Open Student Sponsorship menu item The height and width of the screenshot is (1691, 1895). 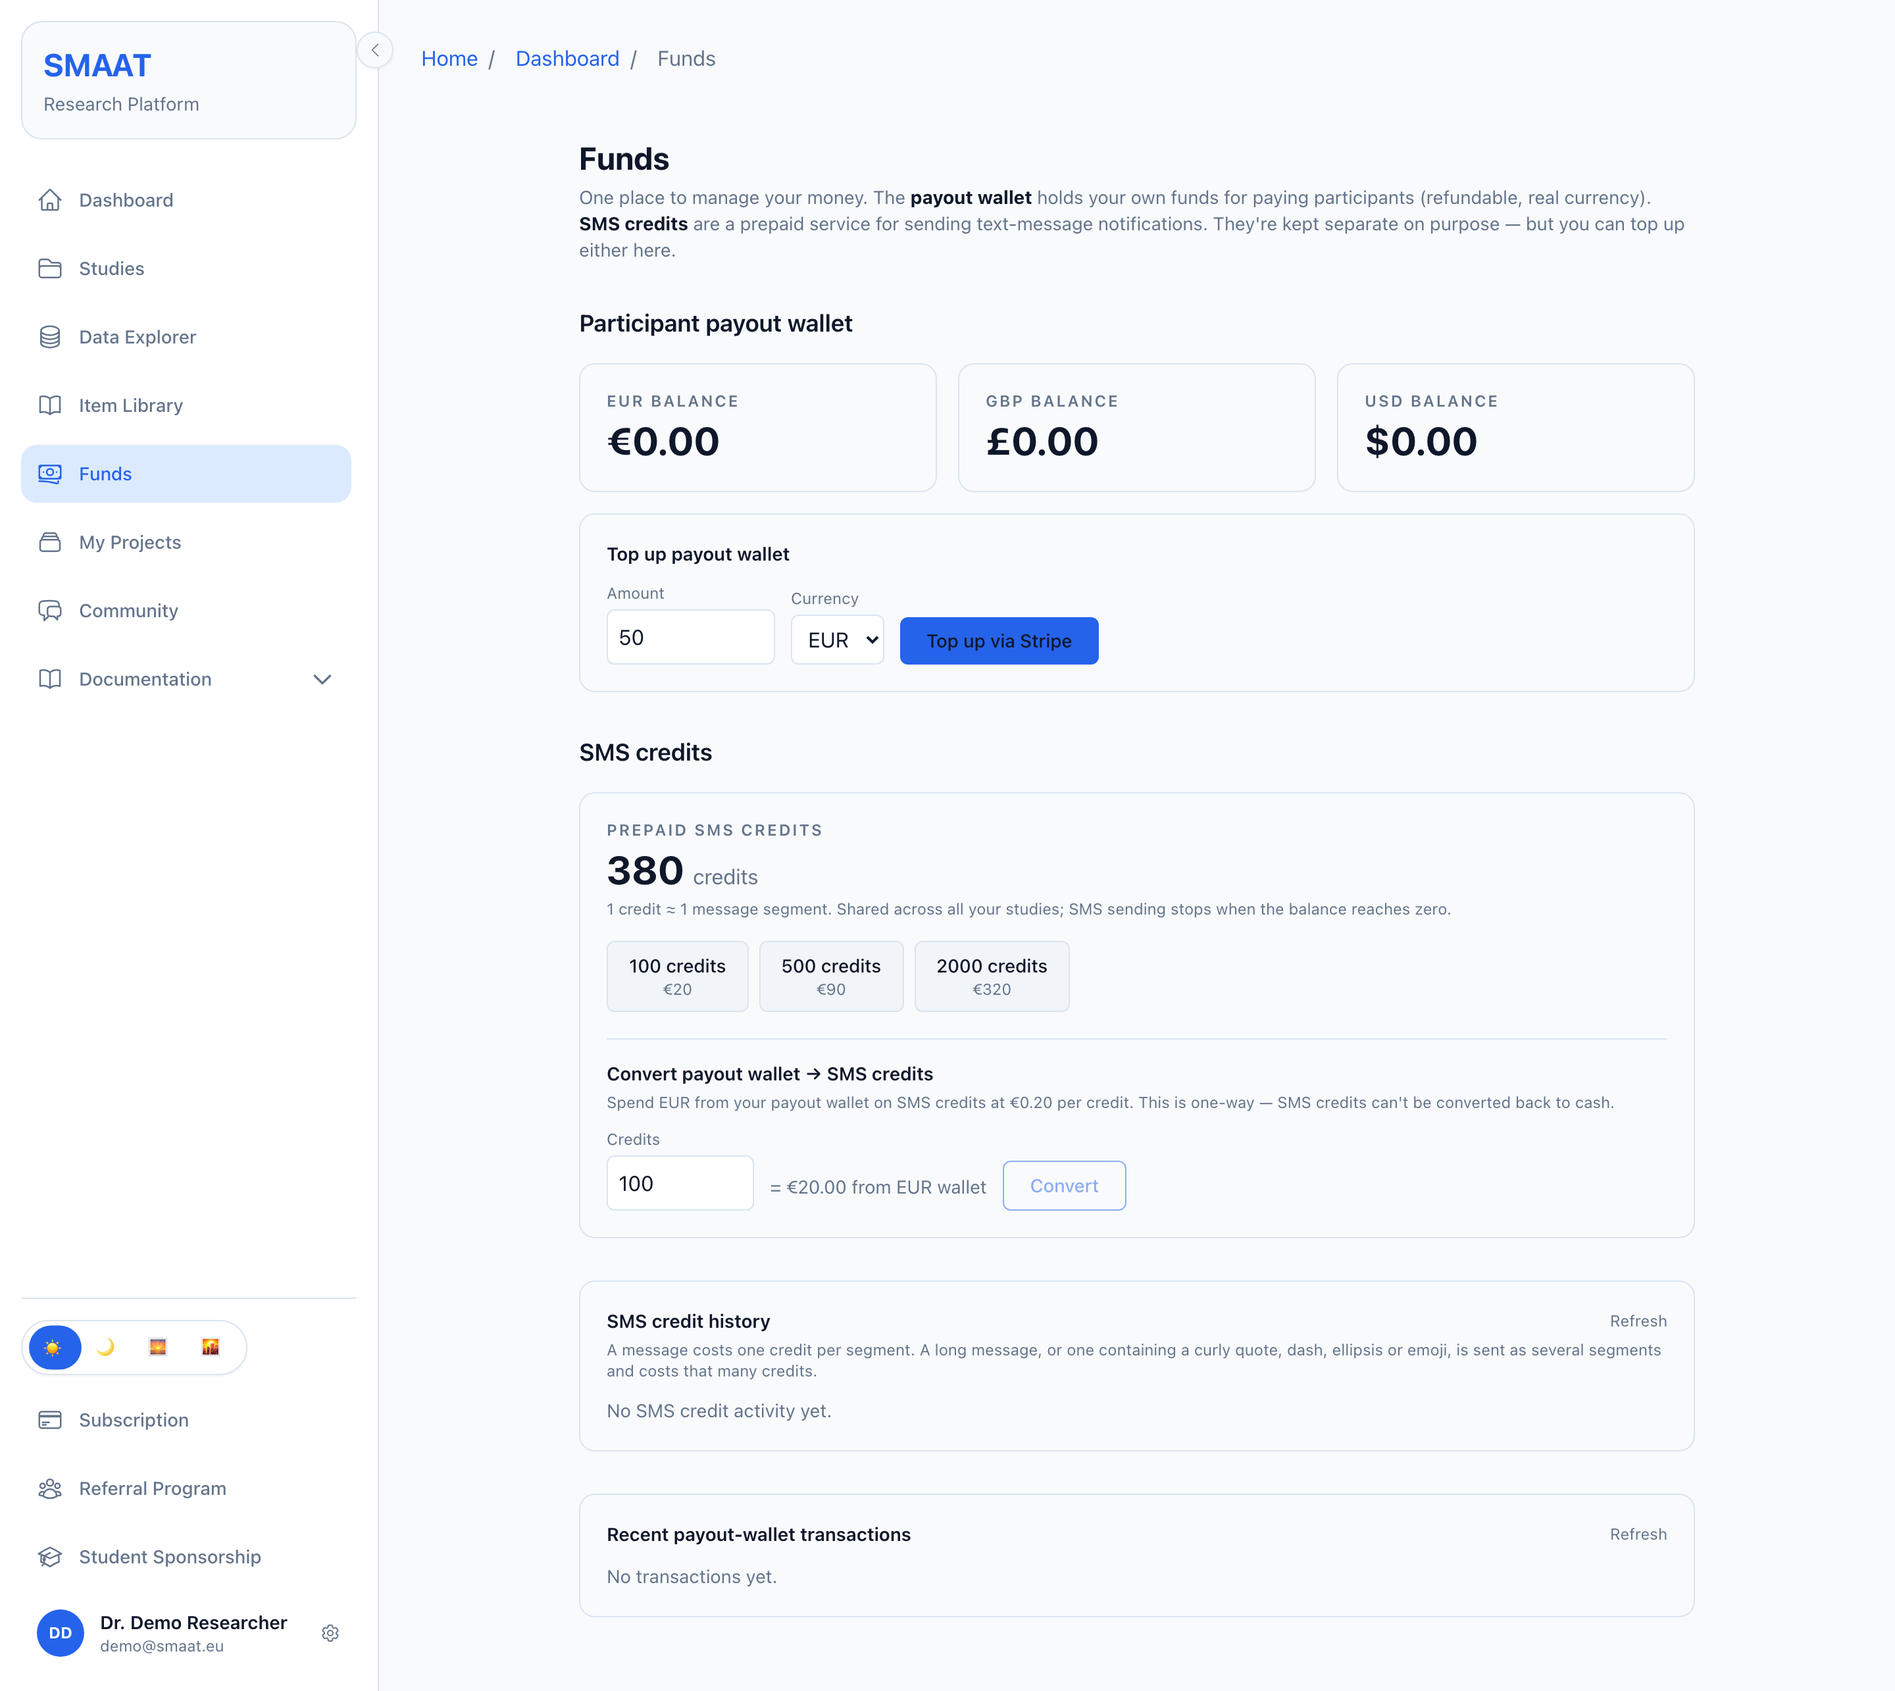(186, 1557)
